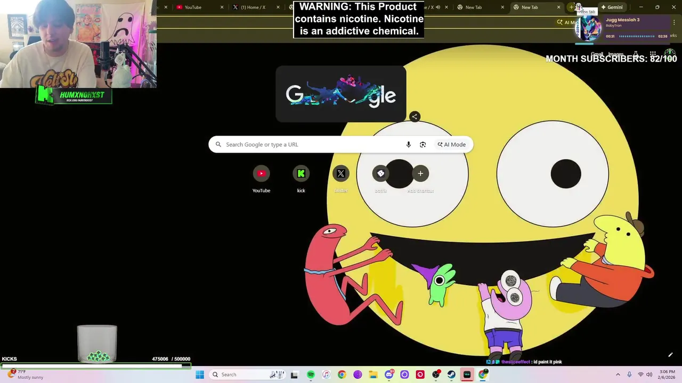Close the YouTube tab
The width and height of the screenshot is (682, 383).
tap(222, 7)
